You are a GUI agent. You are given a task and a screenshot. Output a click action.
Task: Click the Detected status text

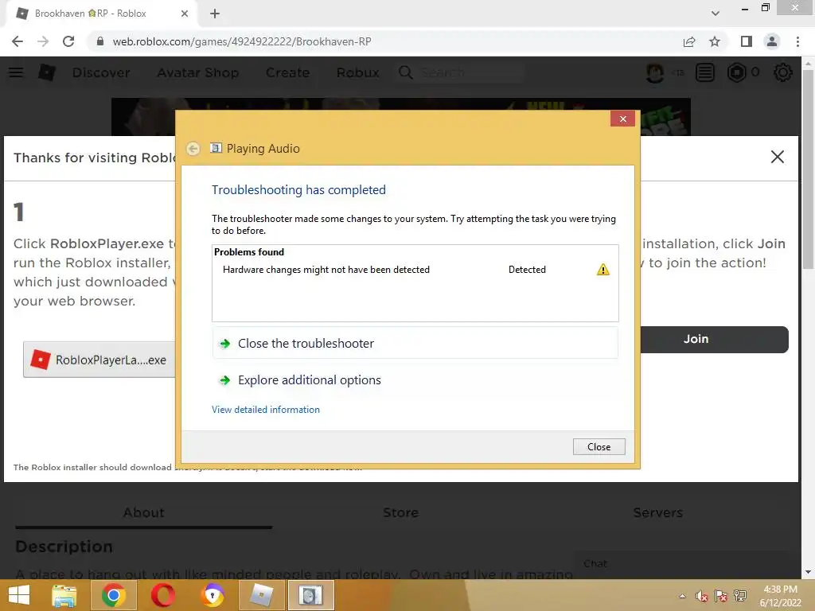coord(527,270)
